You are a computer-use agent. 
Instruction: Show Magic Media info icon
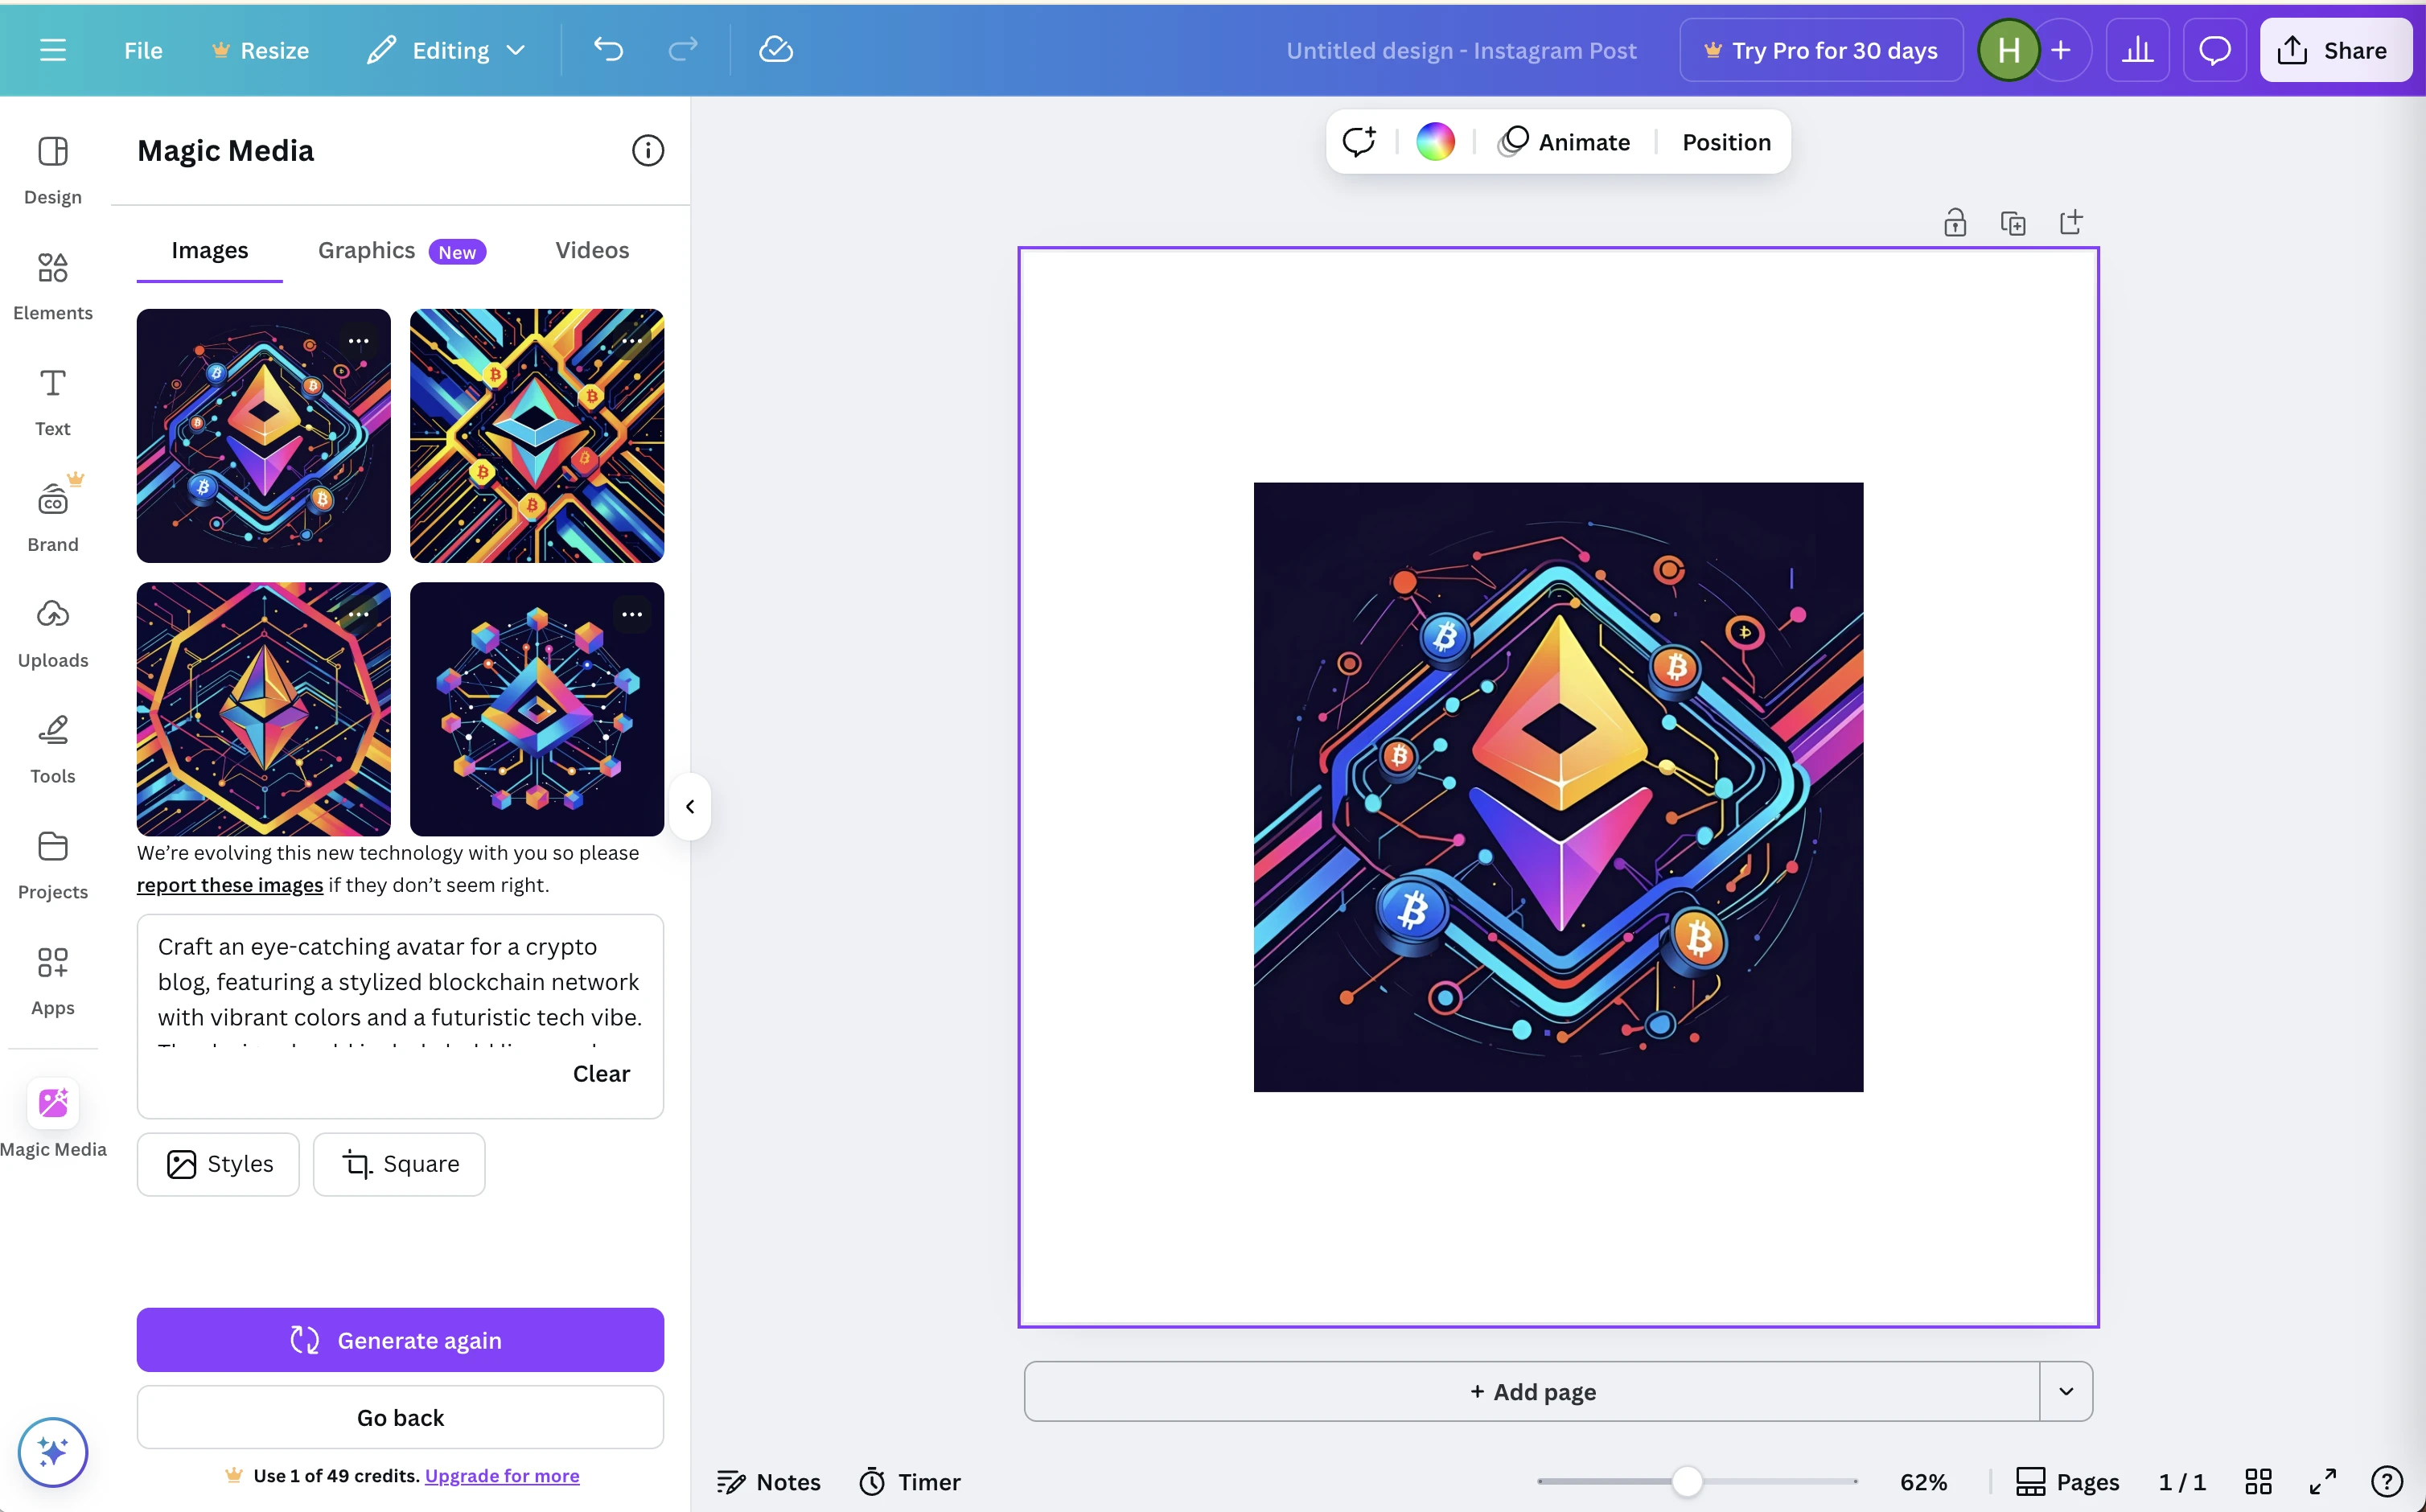point(648,150)
